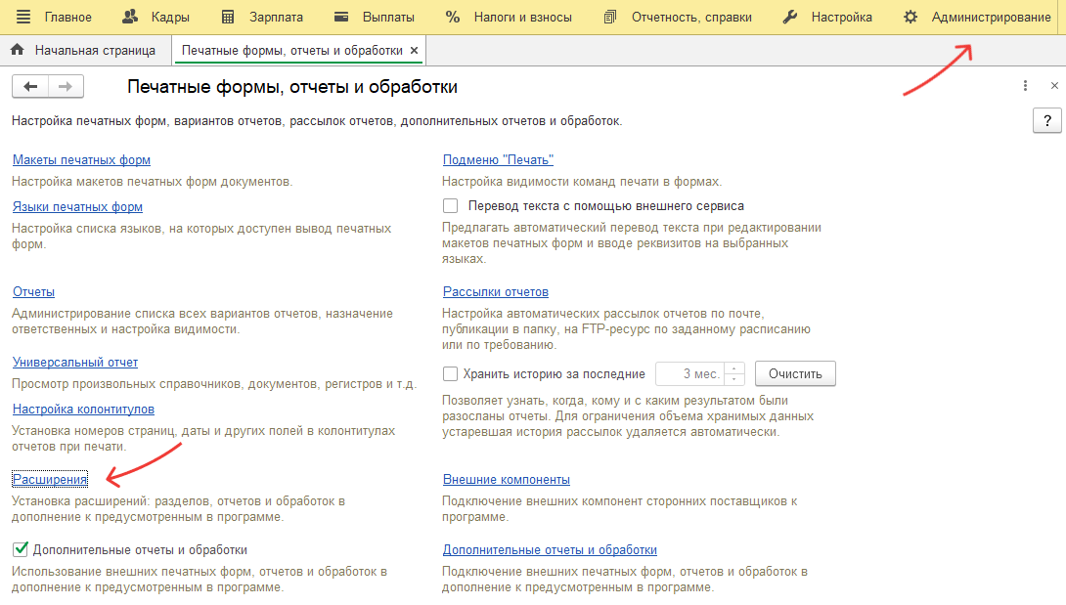Uncheck Дополнительные отчеты и обработки checkbox

[x=21, y=549]
